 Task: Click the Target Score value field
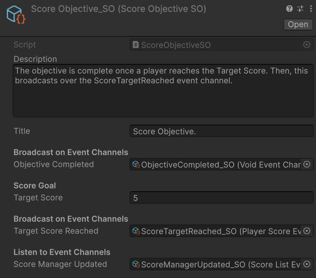(221, 198)
